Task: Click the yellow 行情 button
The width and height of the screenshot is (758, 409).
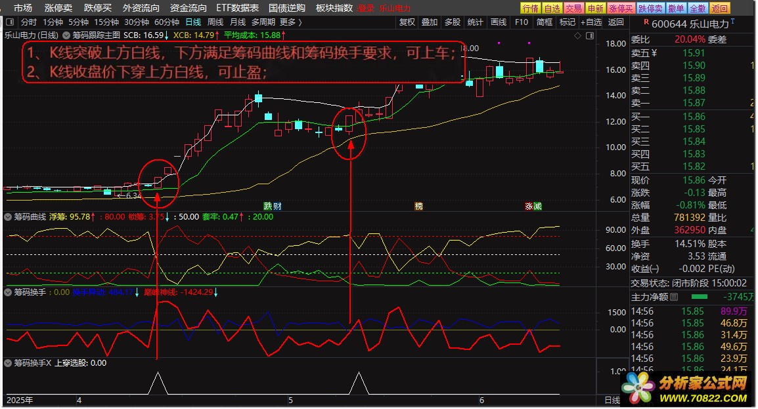Action: coord(530,9)
